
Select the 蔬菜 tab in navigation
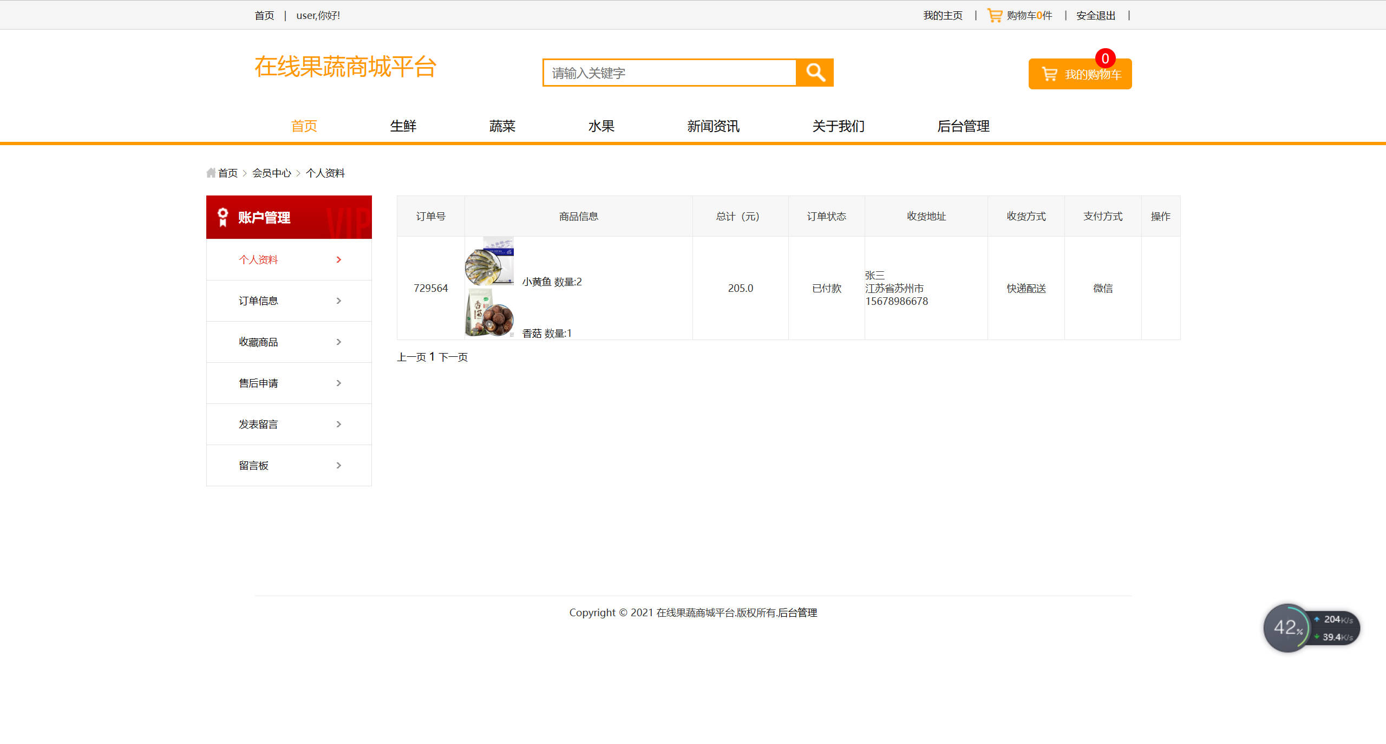[502, 126]
